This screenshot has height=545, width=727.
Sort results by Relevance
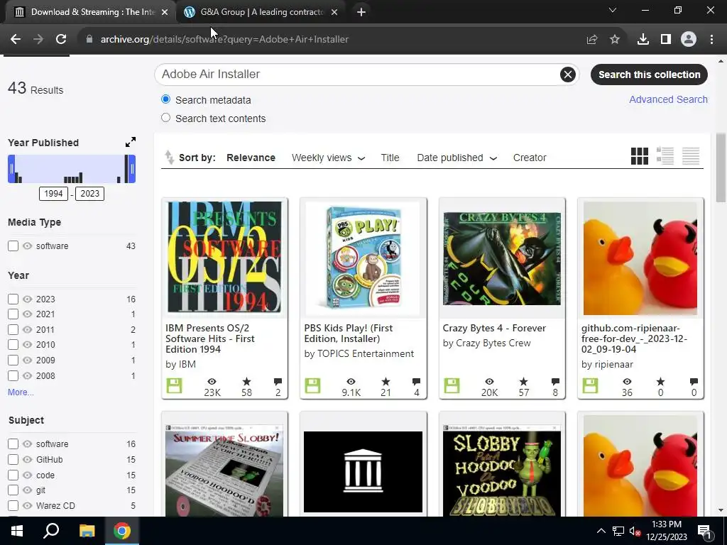pyautogui.click(x=251, y=158)
